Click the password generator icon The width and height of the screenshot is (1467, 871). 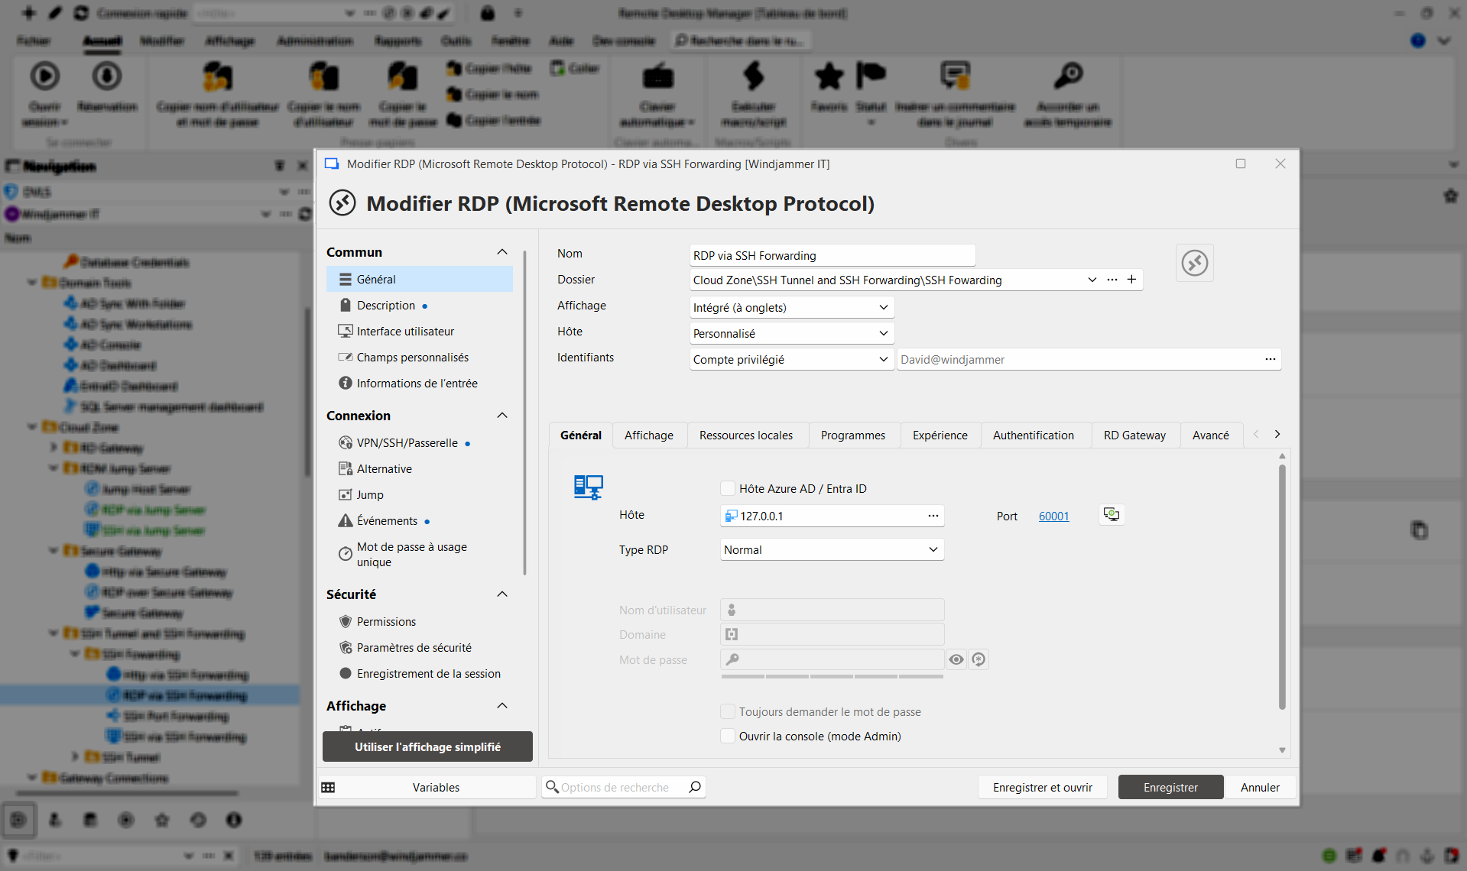[979, 659]
